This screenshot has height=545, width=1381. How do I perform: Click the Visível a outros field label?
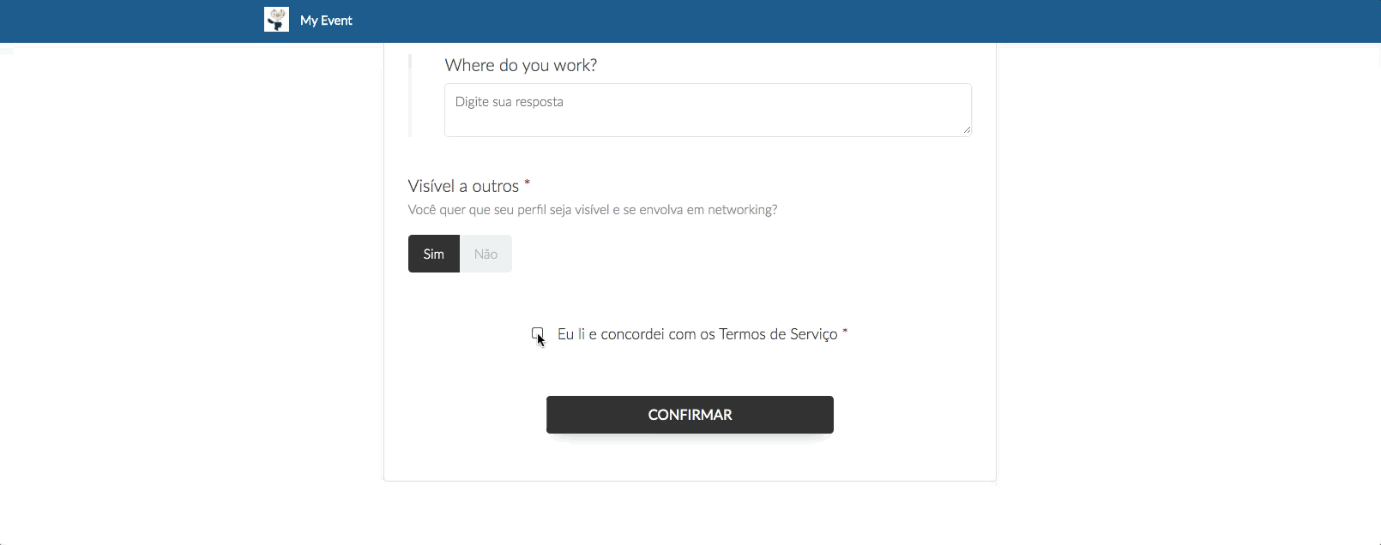(x=463, y=186)
